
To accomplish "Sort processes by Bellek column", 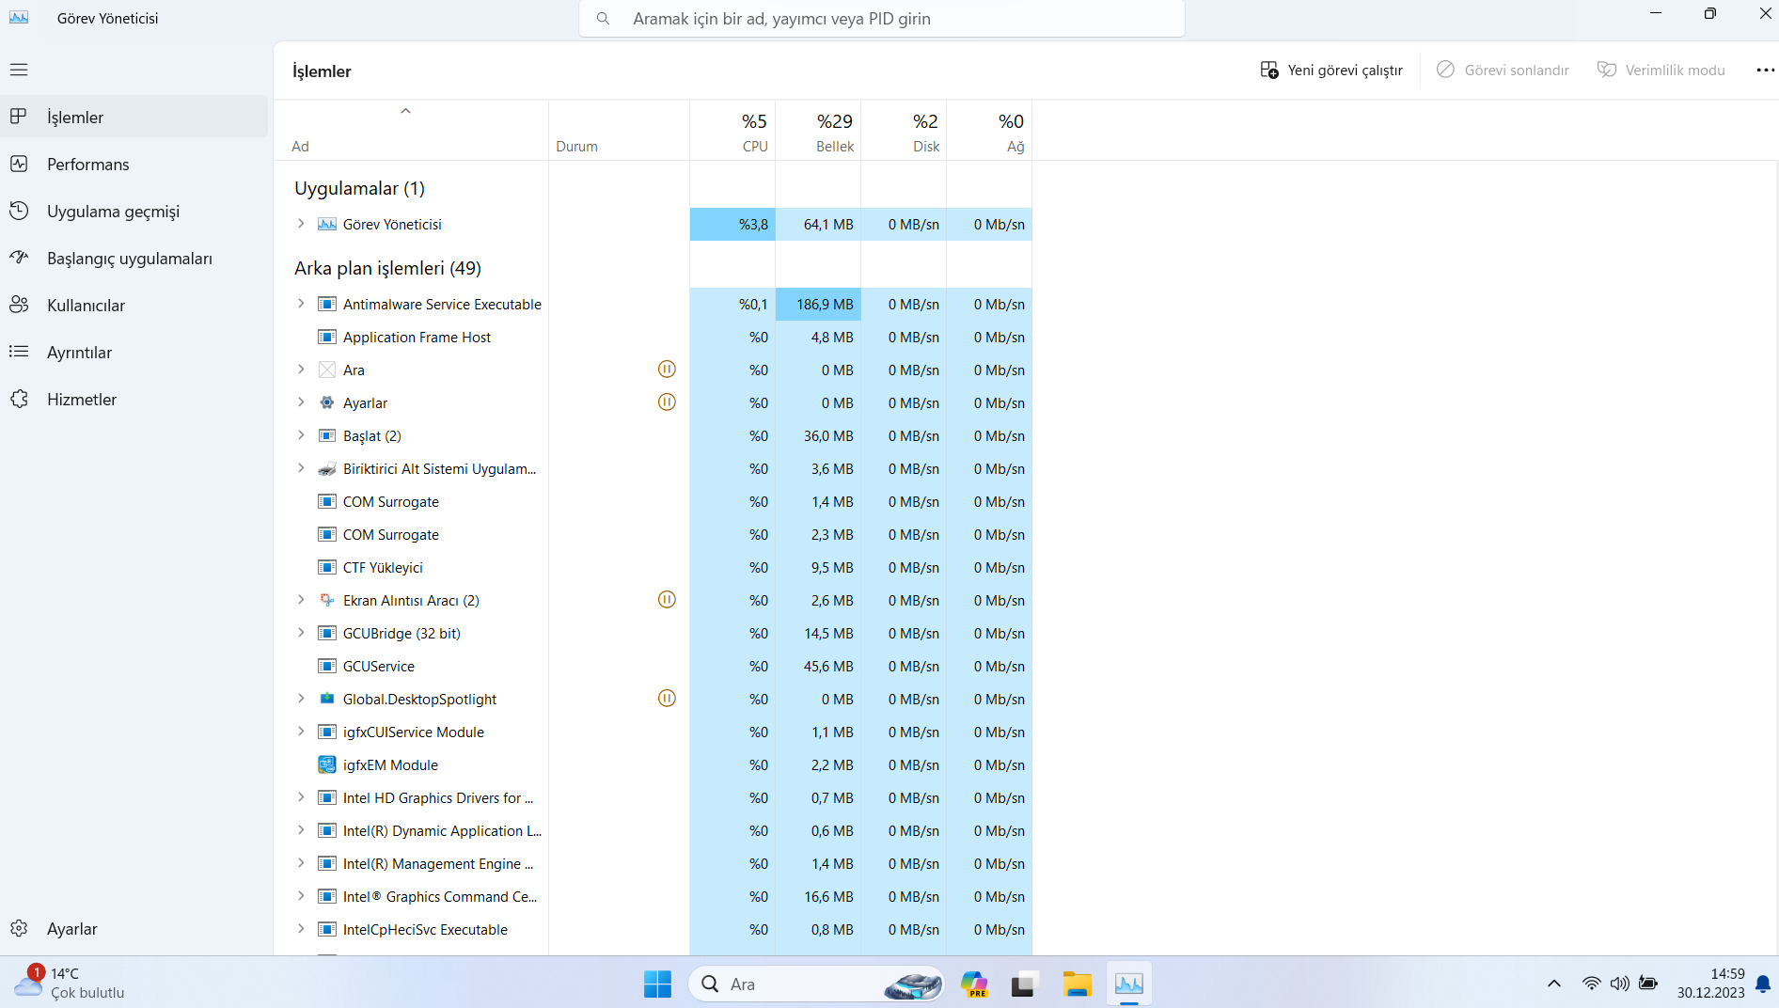I will pyautogui.click(x=818, y=131).
